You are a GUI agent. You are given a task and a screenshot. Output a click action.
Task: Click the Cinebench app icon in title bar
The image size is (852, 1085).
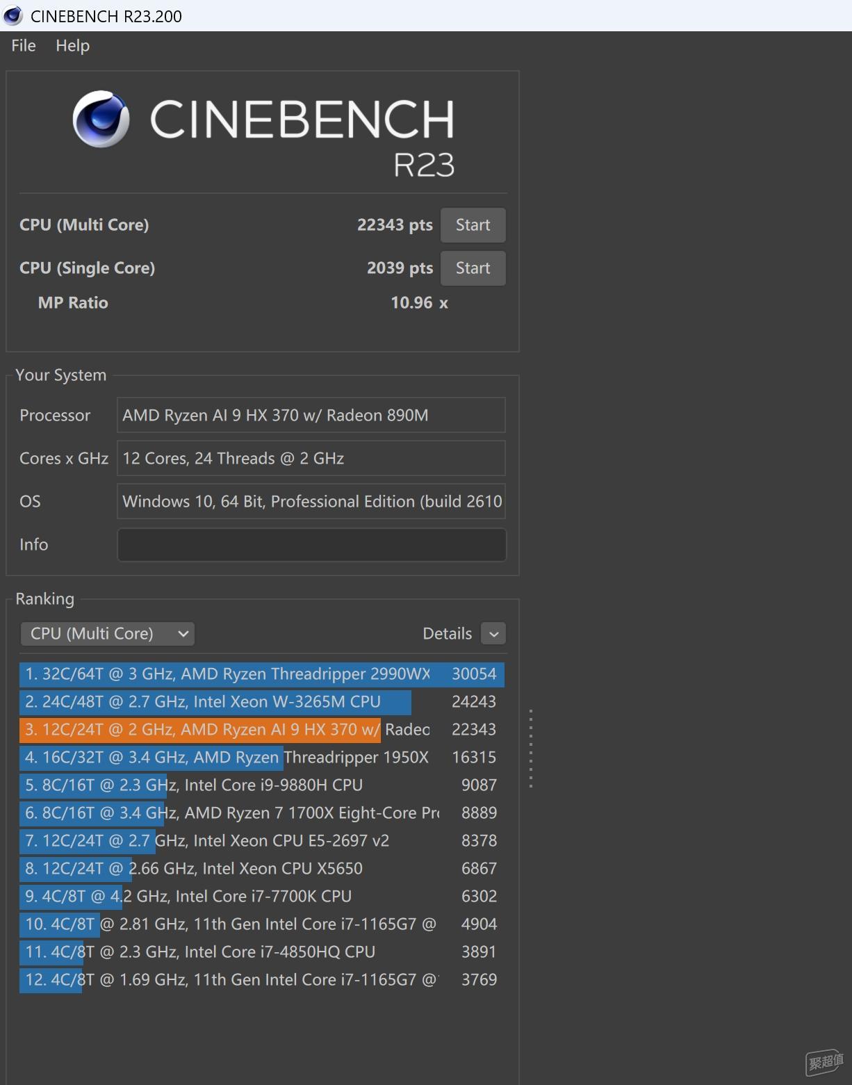click(x=13, y=15)
